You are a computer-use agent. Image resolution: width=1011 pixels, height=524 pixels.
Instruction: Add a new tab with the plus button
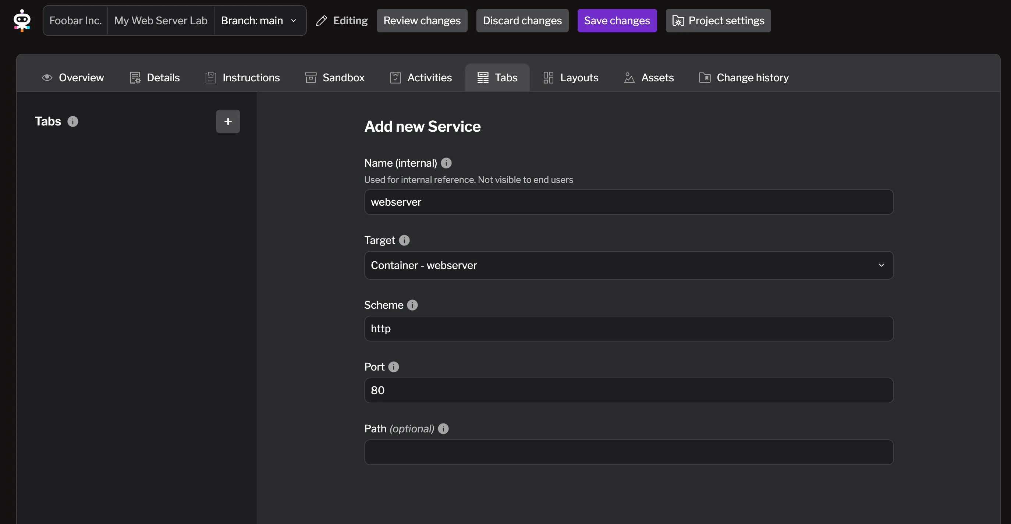(228, 121)
